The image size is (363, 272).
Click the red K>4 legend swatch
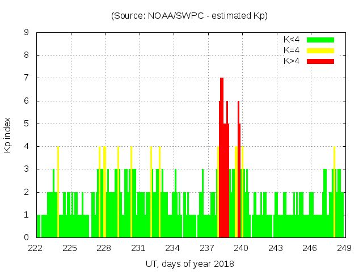tap(320, 61)
